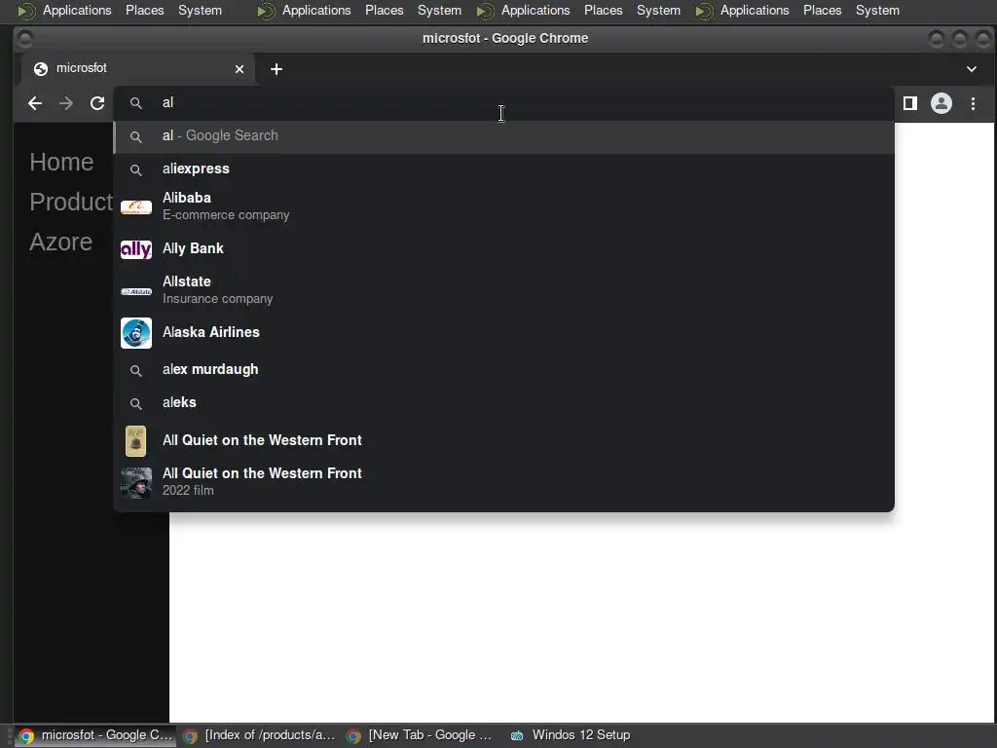Click the book cover thumbnail for All Quiet
Image resolution: width=997 pixels, height=748 pixels.
135,441
